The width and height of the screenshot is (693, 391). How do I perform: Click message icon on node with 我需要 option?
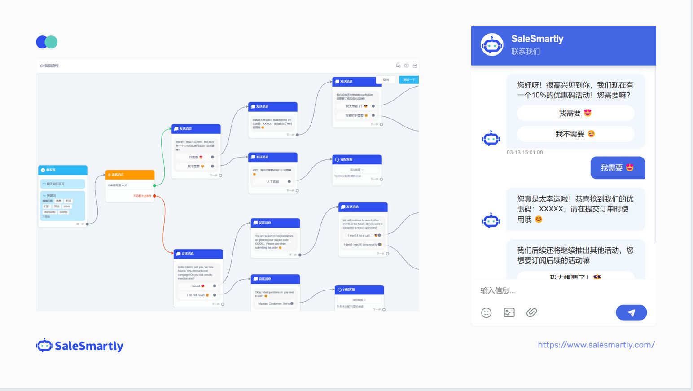pos(176,129)
